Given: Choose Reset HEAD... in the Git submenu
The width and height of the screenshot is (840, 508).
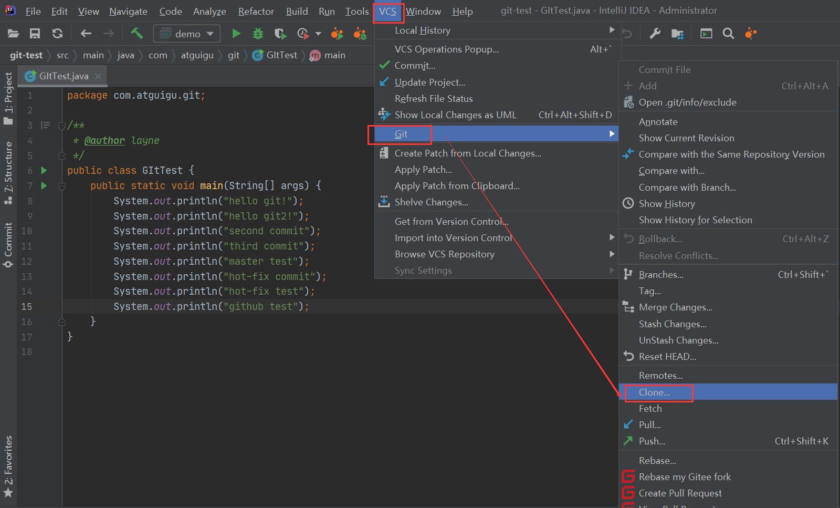Looking at the screenshot, I should [x=728, y=356].
